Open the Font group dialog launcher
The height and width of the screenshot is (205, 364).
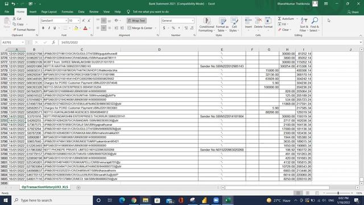[x=92, y=35]
